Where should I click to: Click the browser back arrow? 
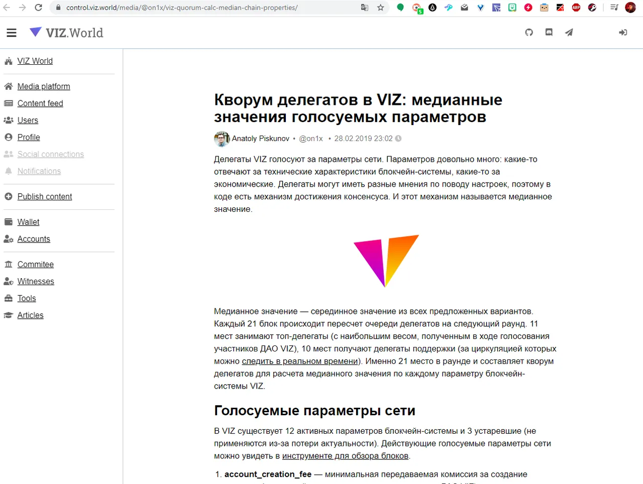pyautogui.click(x=7, y=8)
